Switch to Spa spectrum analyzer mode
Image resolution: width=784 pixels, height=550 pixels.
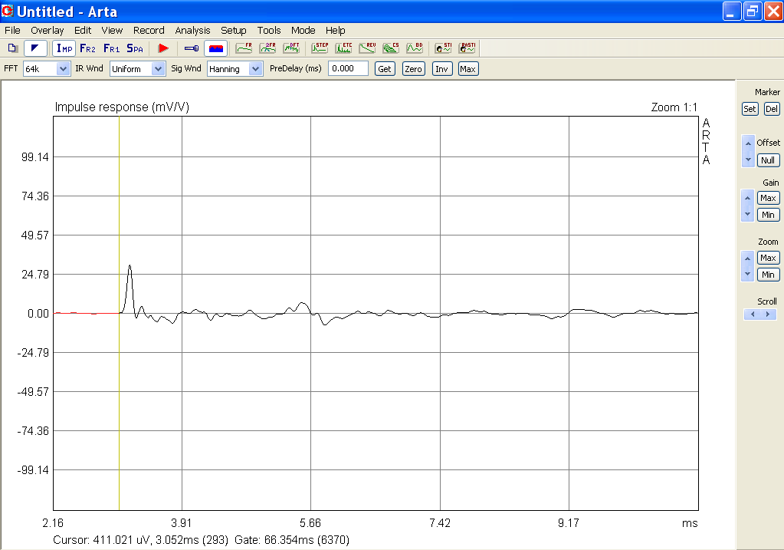(135, 48)
